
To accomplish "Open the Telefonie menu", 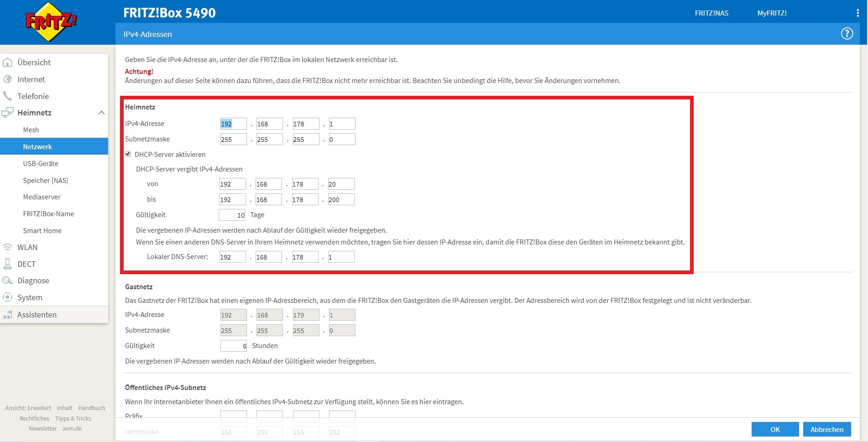I will (x=33, y=96).
